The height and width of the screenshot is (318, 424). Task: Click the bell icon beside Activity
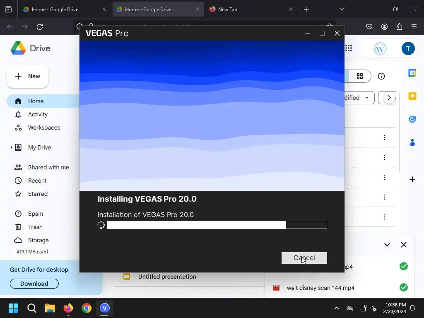coord(18,114)
